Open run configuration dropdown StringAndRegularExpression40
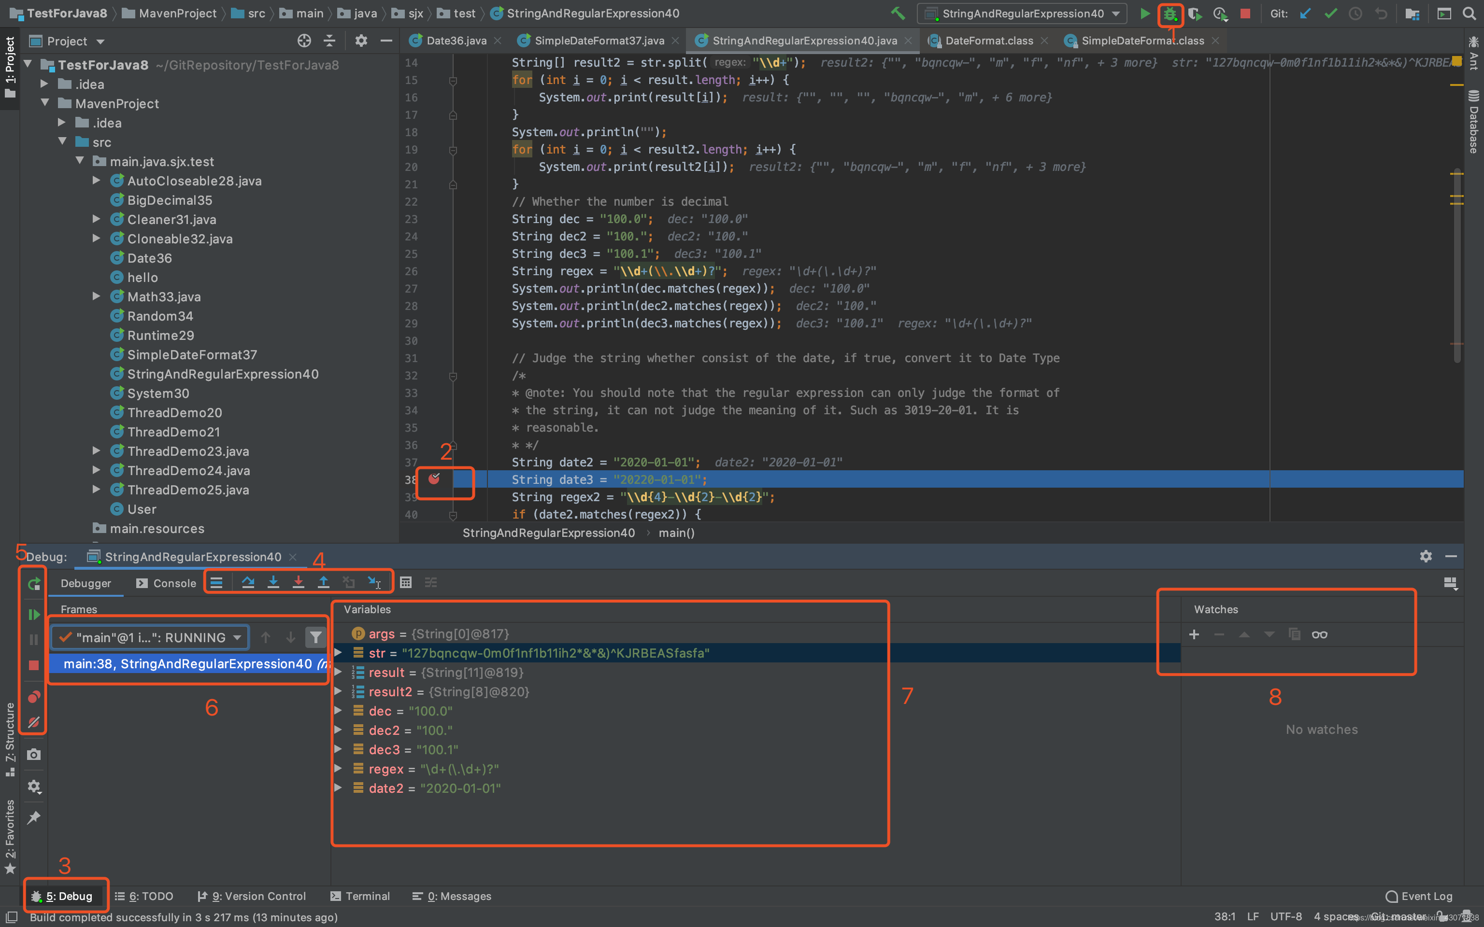 [1022, 14]
